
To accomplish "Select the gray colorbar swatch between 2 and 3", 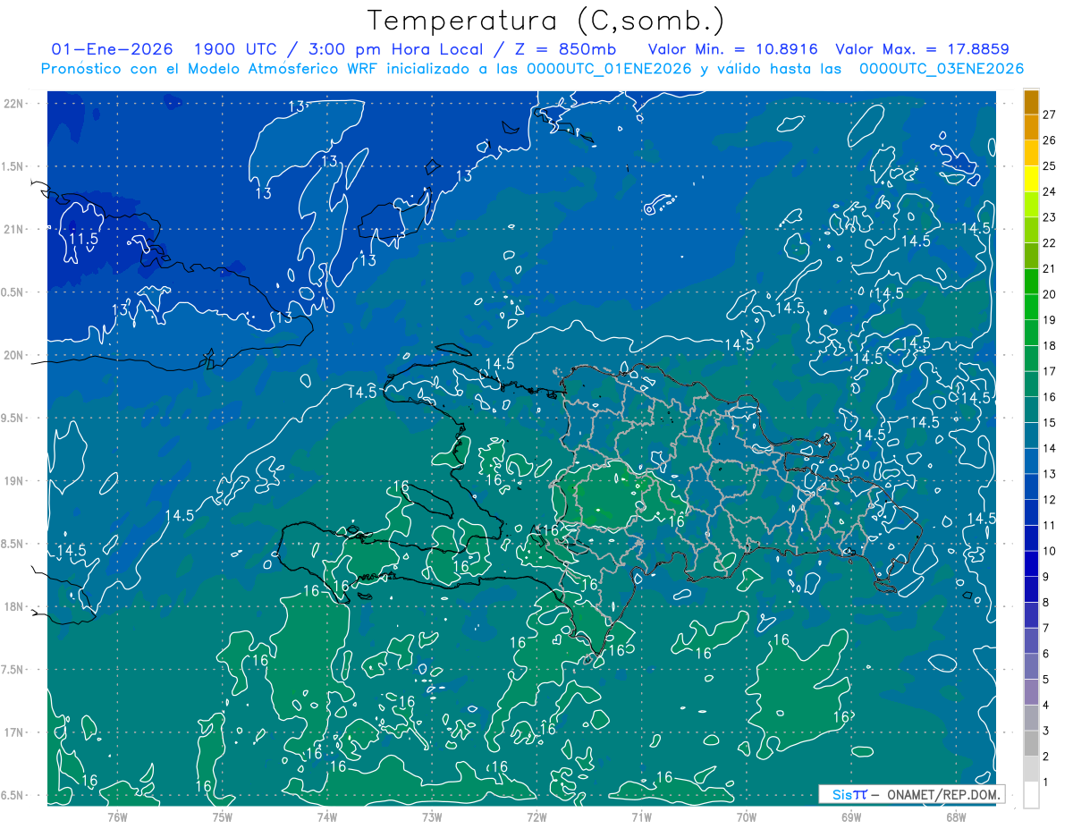I will [x=1031, y=744].
